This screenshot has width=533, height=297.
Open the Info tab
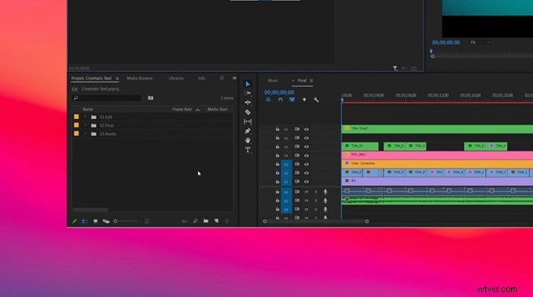201,78
